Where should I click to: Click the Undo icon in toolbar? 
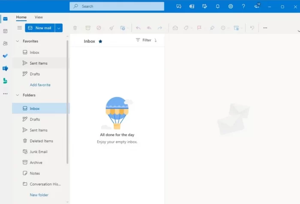252,28
